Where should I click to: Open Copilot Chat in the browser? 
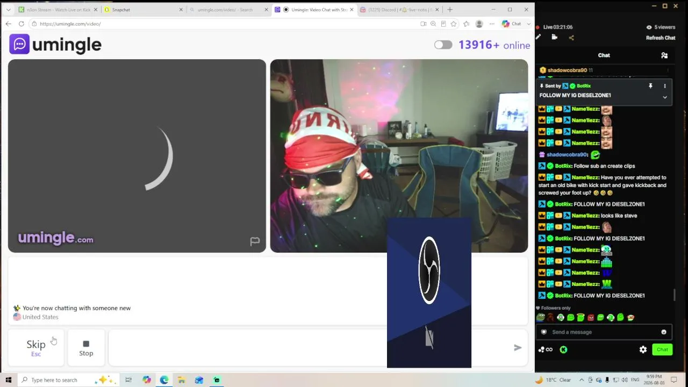click(x=512, y=24)
